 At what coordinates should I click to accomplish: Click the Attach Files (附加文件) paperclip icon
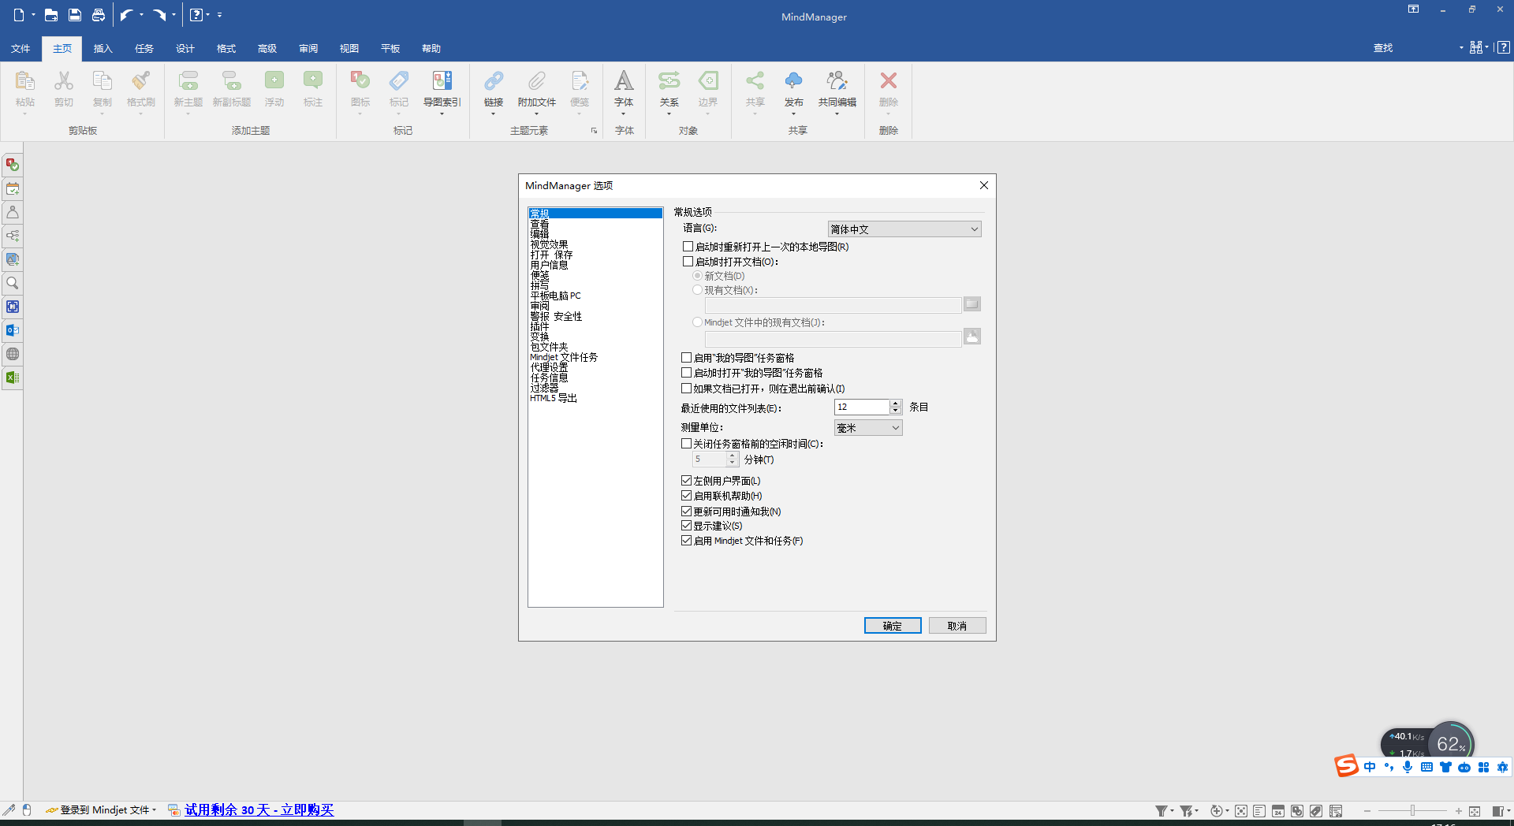[537, 81]
